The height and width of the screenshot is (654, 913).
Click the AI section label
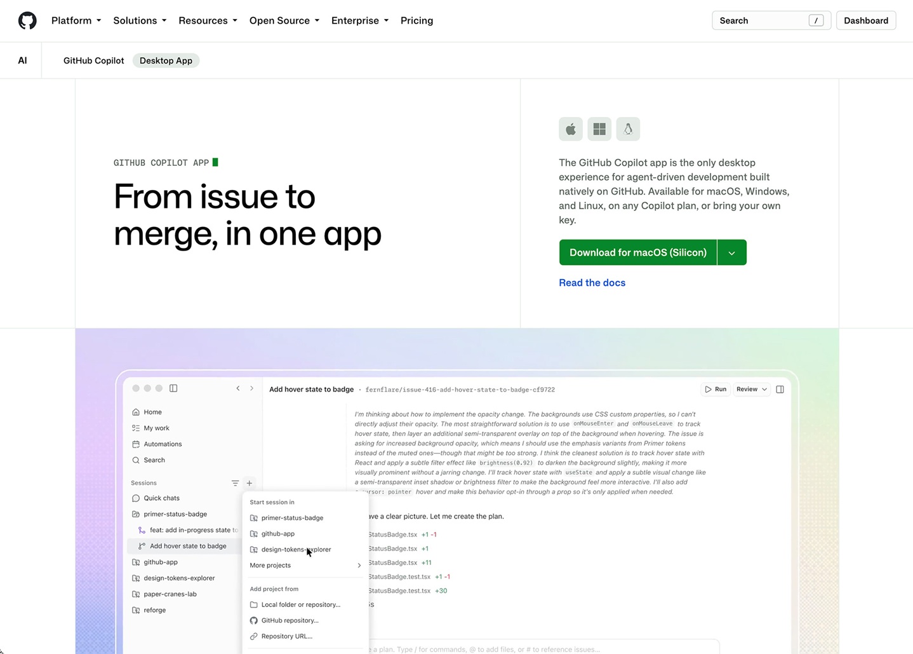click(x=22, y=60)
